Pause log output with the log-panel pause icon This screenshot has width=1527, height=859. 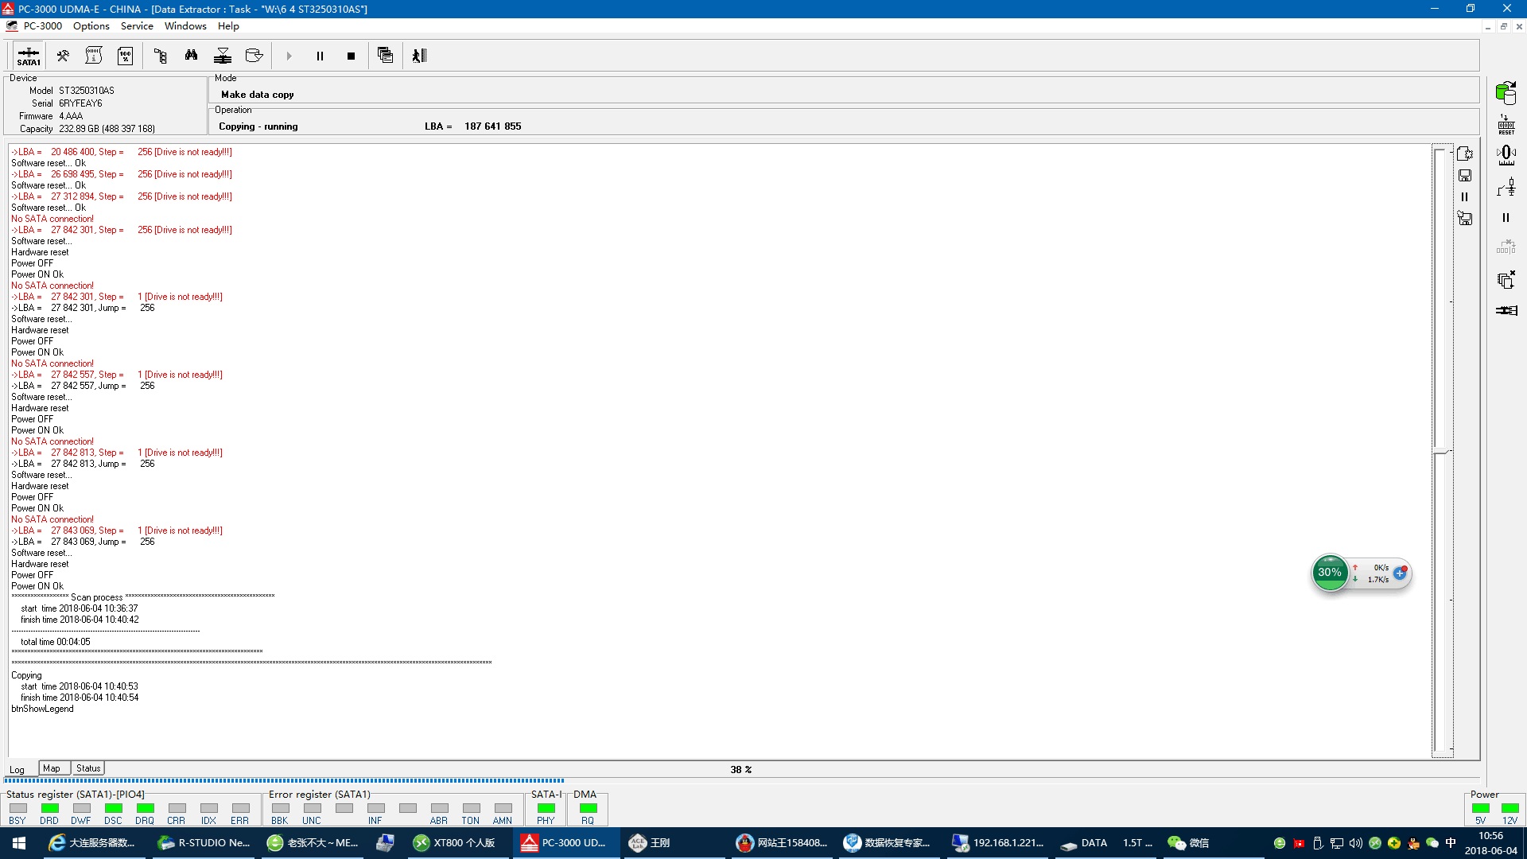[1465, 196]
